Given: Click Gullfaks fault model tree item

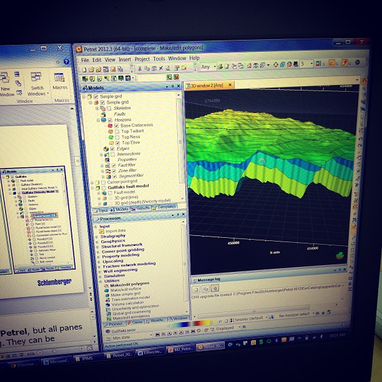Looking at the screenshot, I should [x=128, y=187].
